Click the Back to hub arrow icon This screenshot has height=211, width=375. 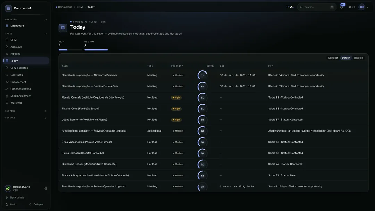(x=7, y=197)
